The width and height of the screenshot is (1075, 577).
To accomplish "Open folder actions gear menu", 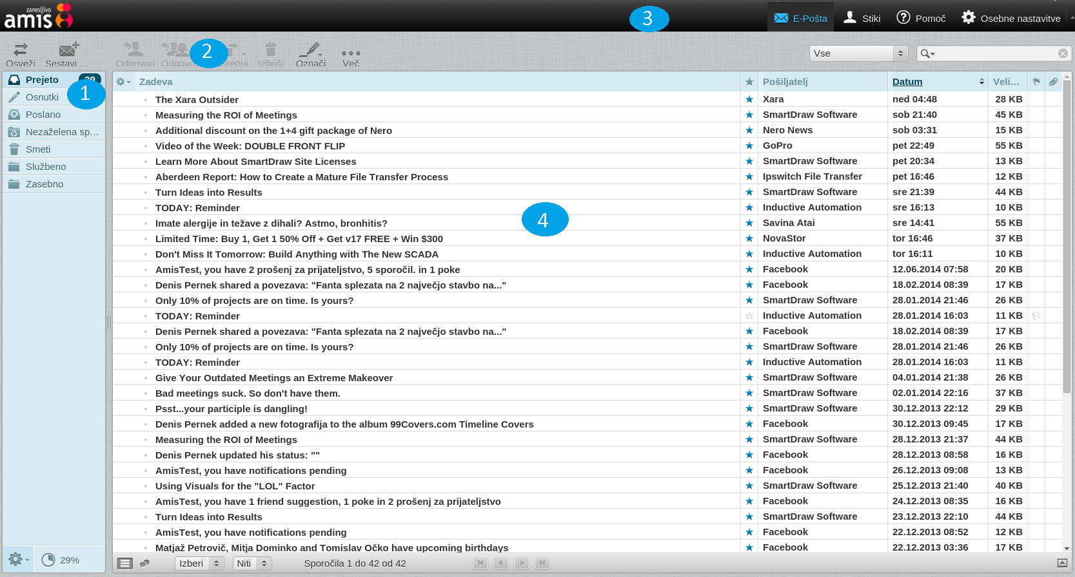I will point(17,560).
